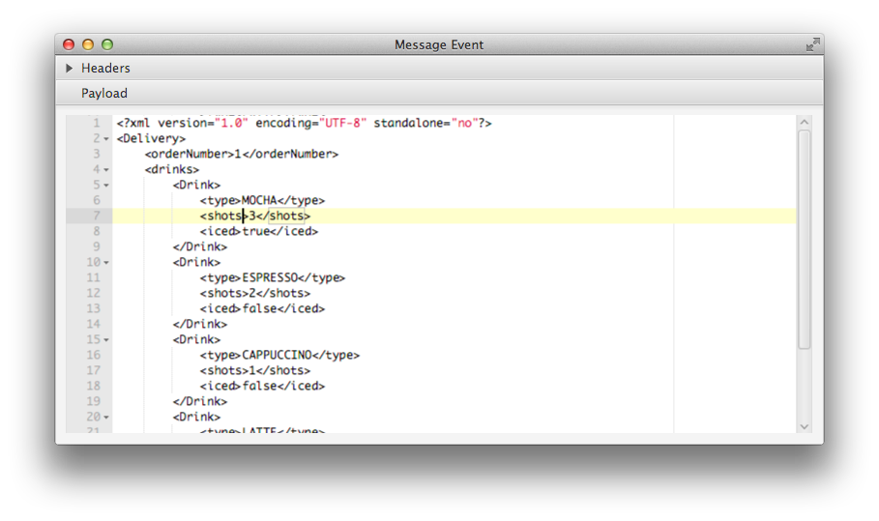Click the Headers label
The height and width of the screenshot is (521, 879).
pos(105,69)
